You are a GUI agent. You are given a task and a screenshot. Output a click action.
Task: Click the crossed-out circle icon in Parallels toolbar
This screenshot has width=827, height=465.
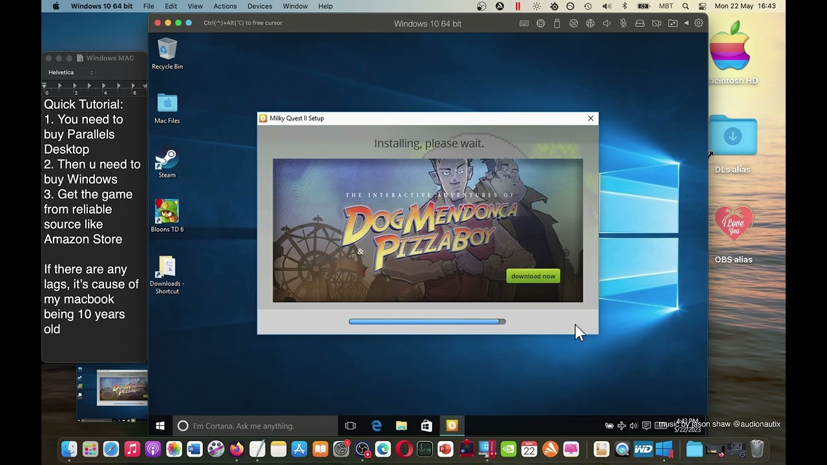pos(574,23)
